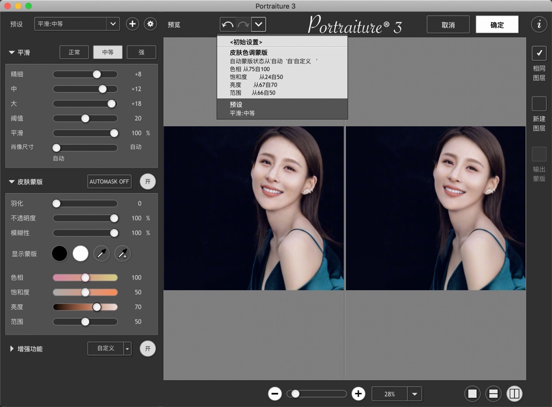Enable the 新建图层 checkbox
This screenshot has height=407, width=552.
pos(539,103)
